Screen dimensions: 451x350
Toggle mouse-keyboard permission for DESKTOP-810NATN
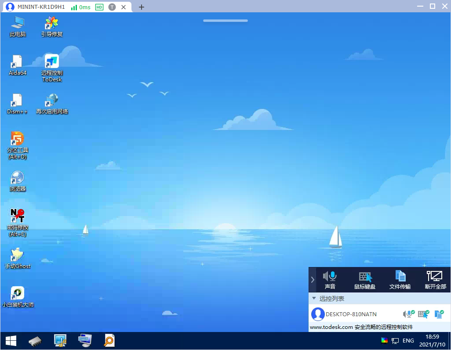[x=423, y=314]
